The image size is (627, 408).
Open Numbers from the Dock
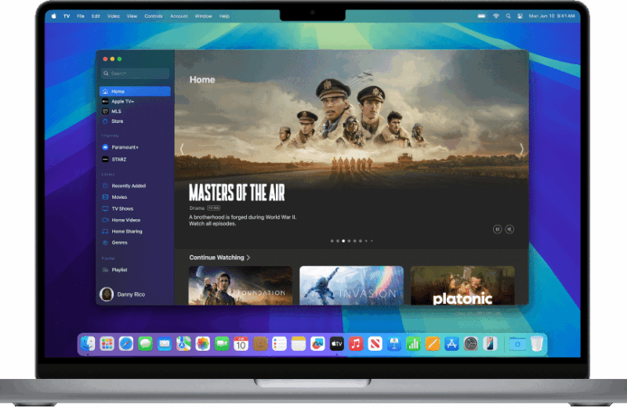[414, 344]
